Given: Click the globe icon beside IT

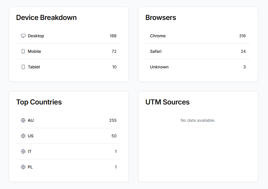Looking at the screenshot, I should tap(23, 151).
